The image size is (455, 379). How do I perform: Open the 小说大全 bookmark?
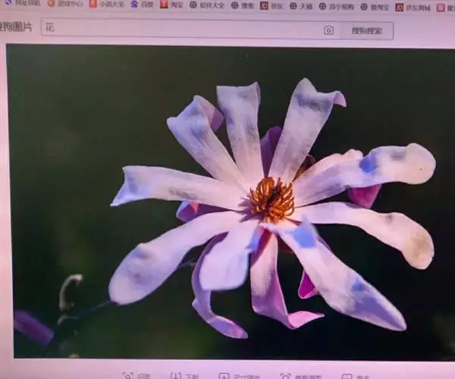[107, 4]
